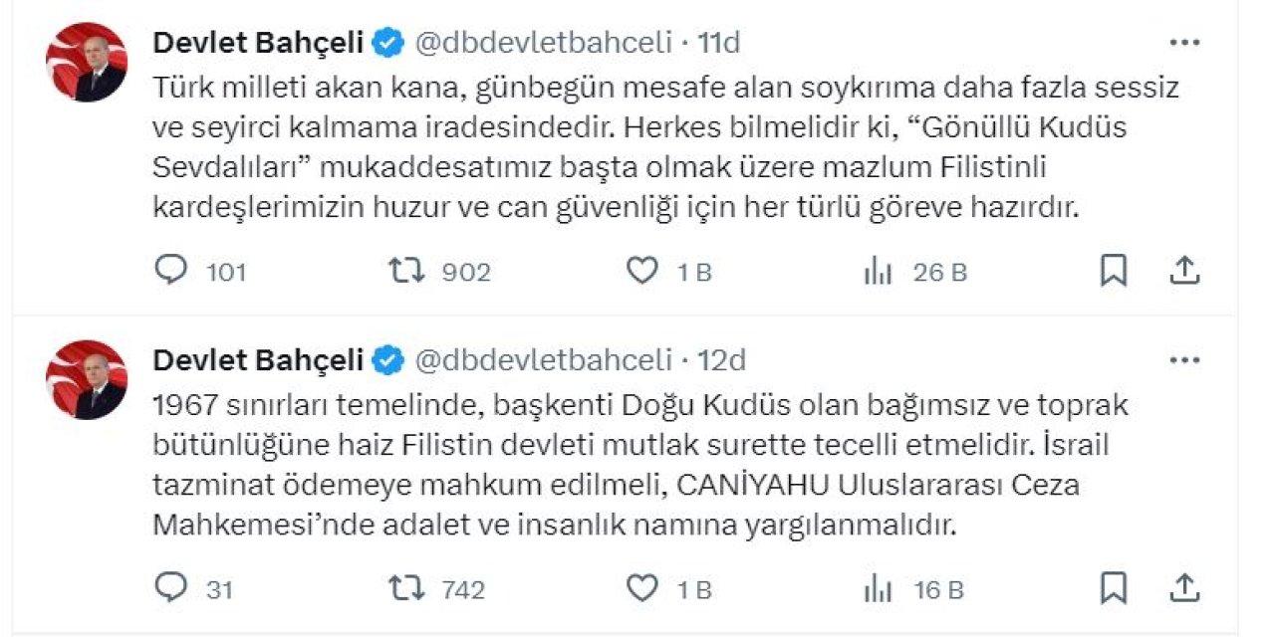Screen dimensions: 1275x637
Task: Open the more options menu on second tweet
Action: pos(1184,359)
